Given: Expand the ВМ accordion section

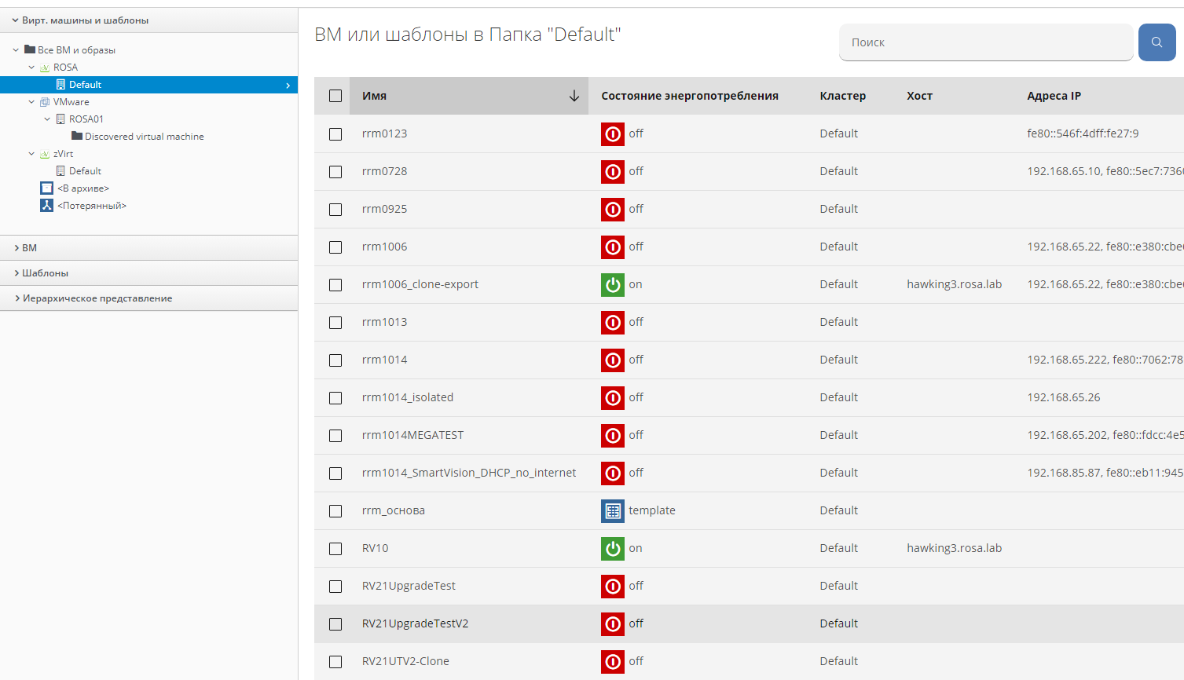Looking at the screenshot, I should [x=29, y=248].
